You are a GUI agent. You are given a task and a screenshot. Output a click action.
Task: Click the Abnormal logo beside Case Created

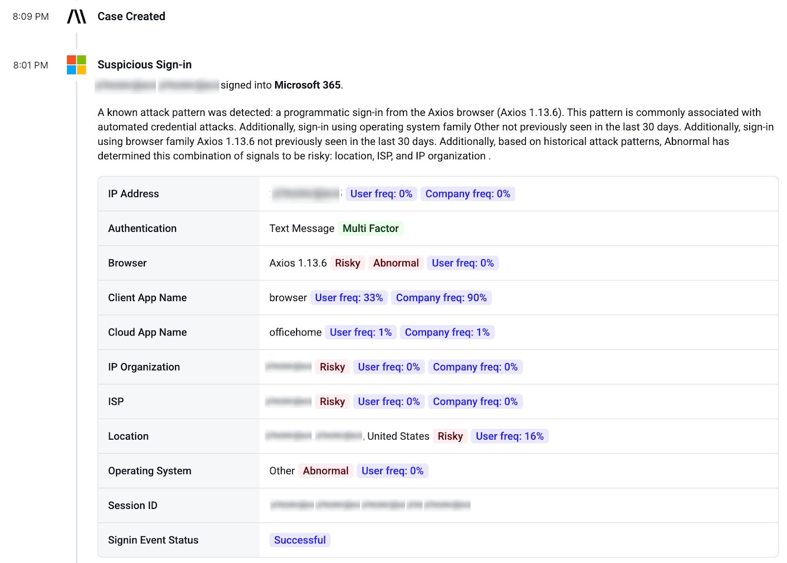point(77,16)
